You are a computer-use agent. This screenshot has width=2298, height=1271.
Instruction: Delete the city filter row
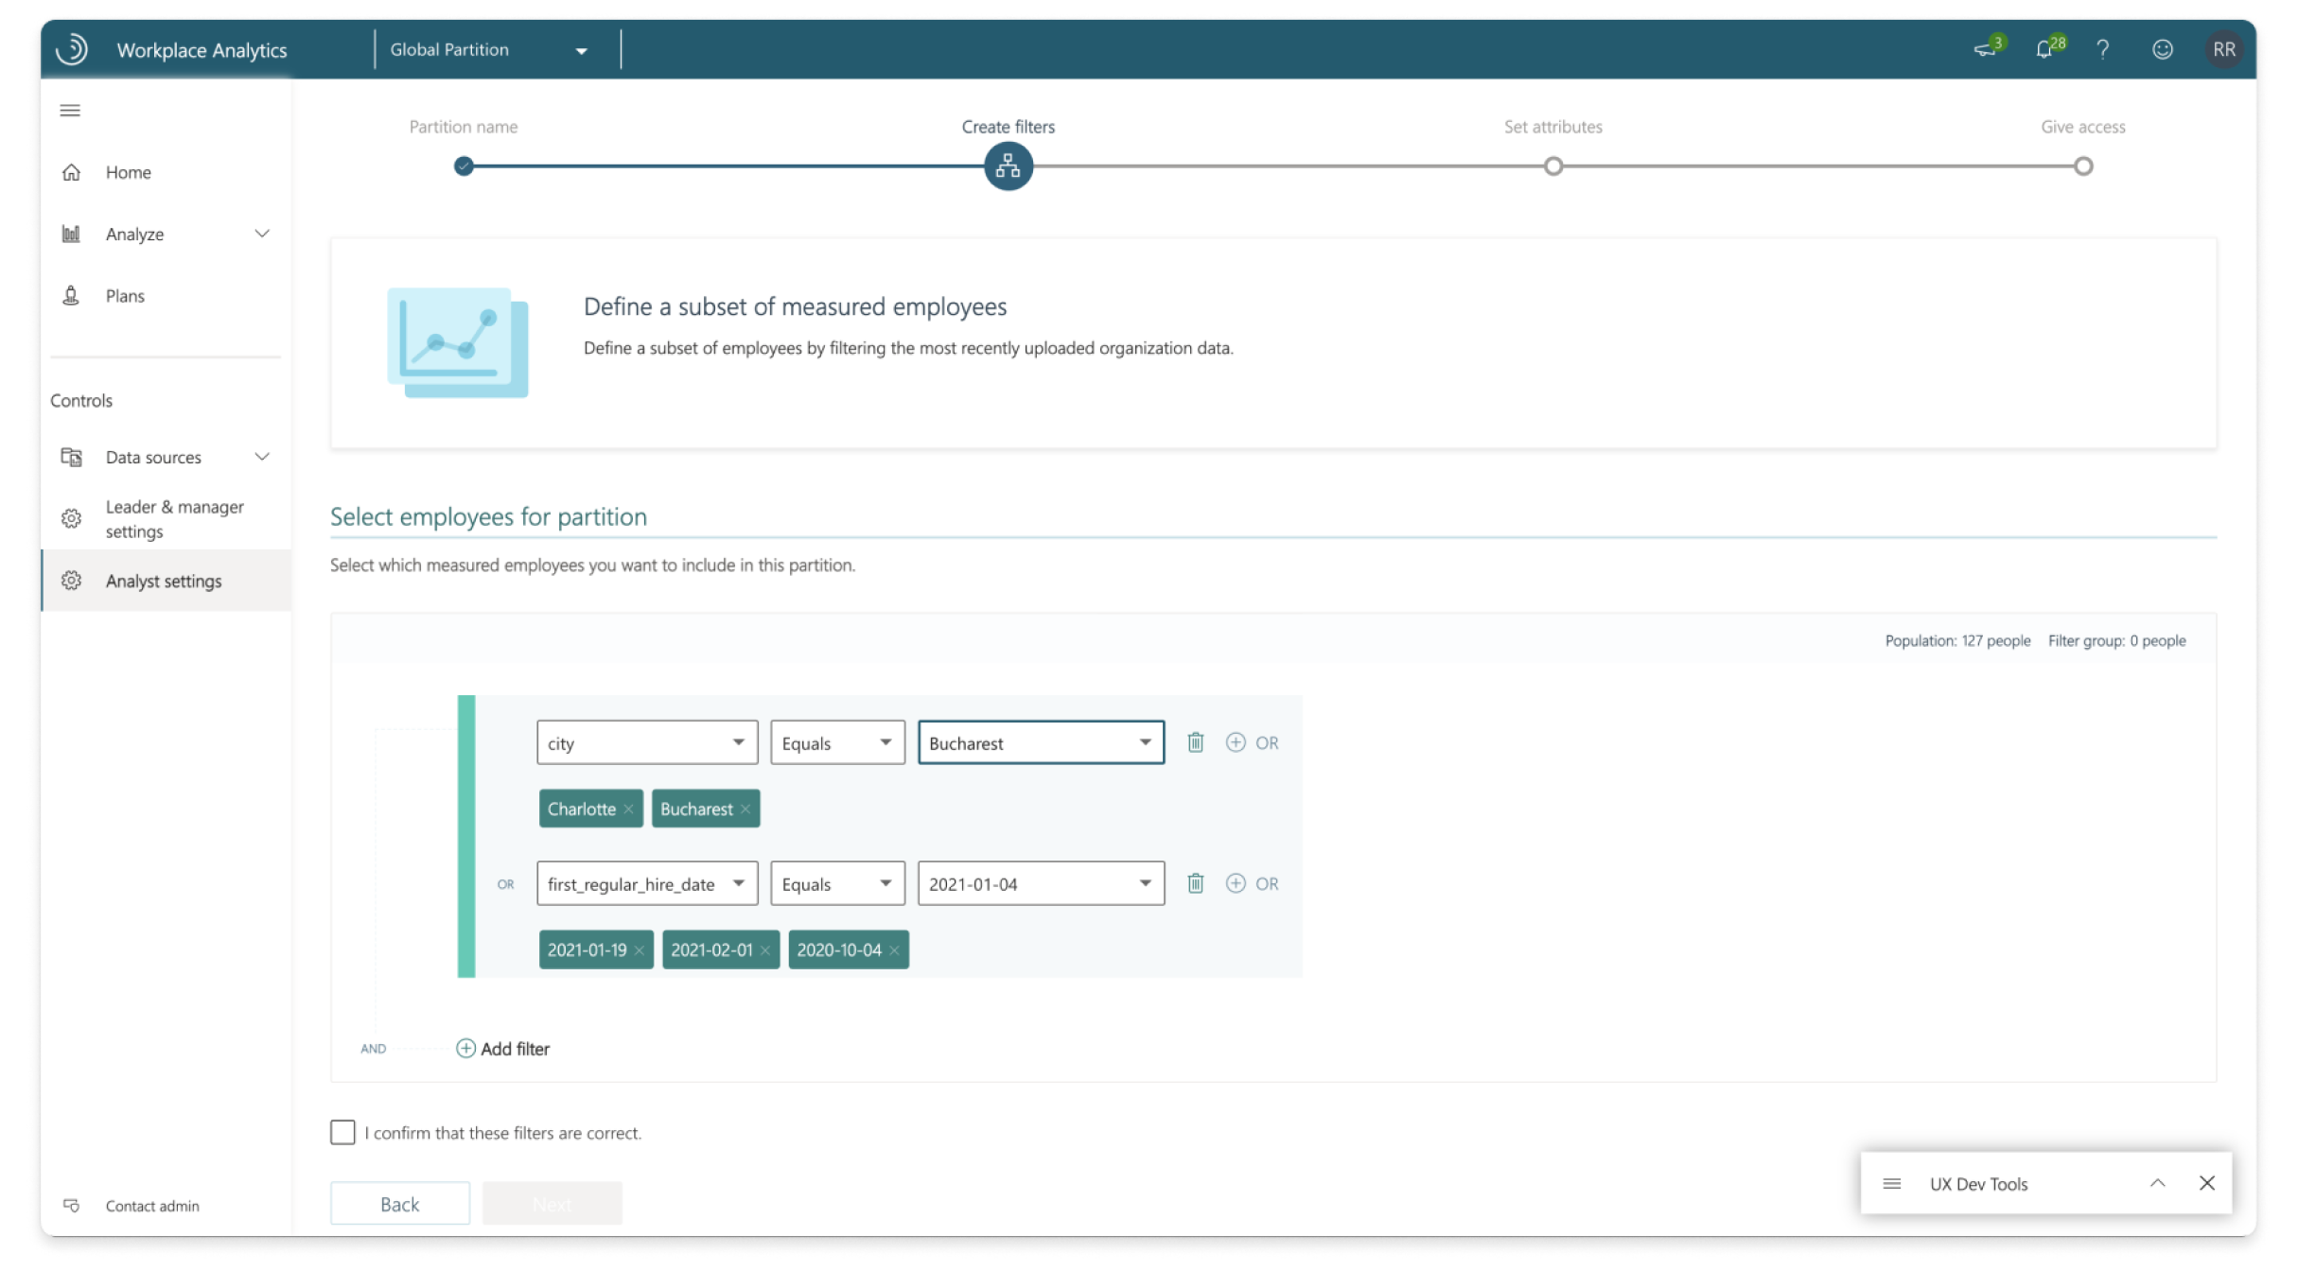pos(1196,742)
